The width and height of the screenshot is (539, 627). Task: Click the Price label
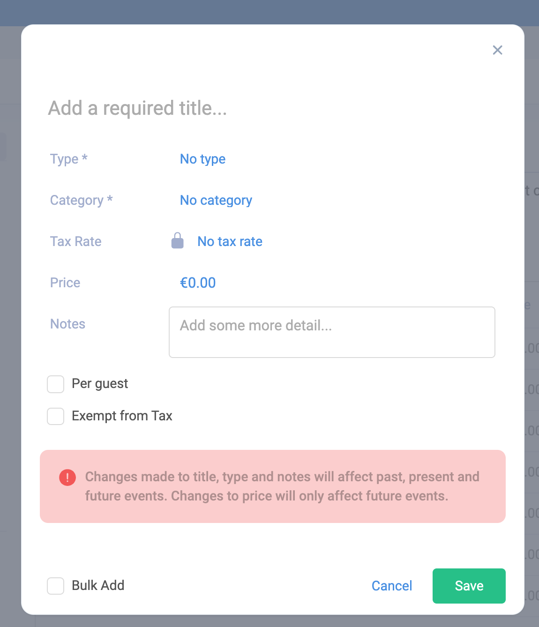pyautogui.click(x=65, y=283)
